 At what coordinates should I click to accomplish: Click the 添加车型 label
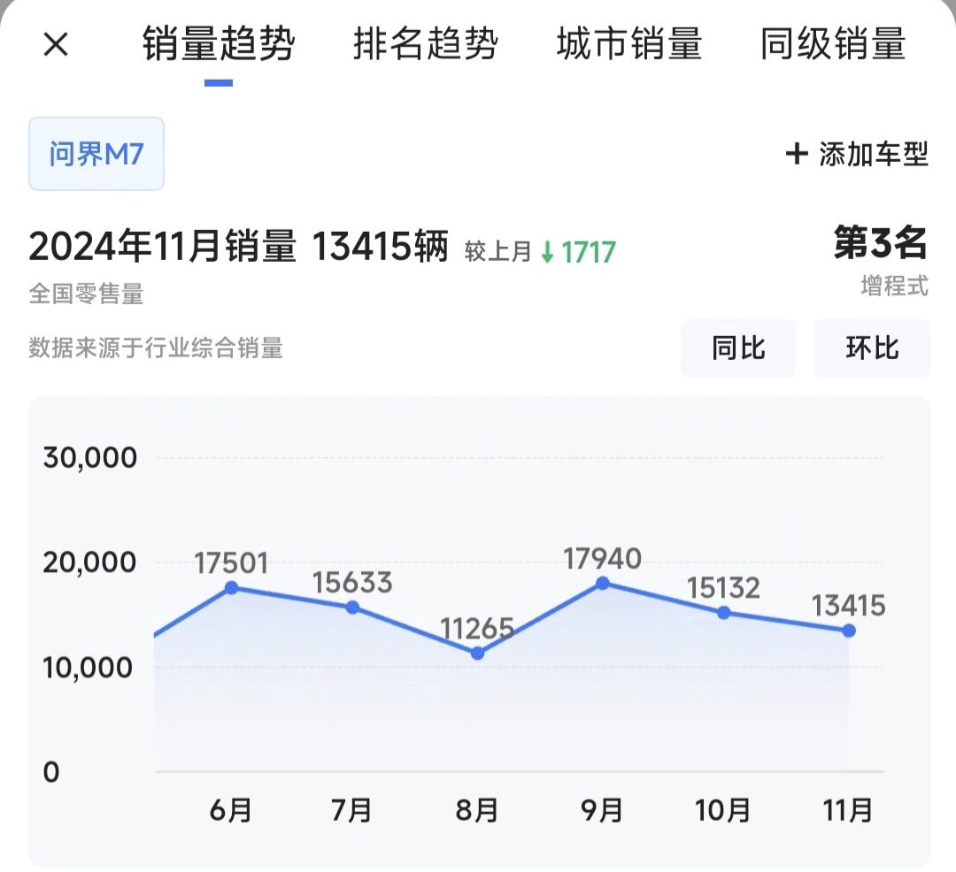click(873, 154)
